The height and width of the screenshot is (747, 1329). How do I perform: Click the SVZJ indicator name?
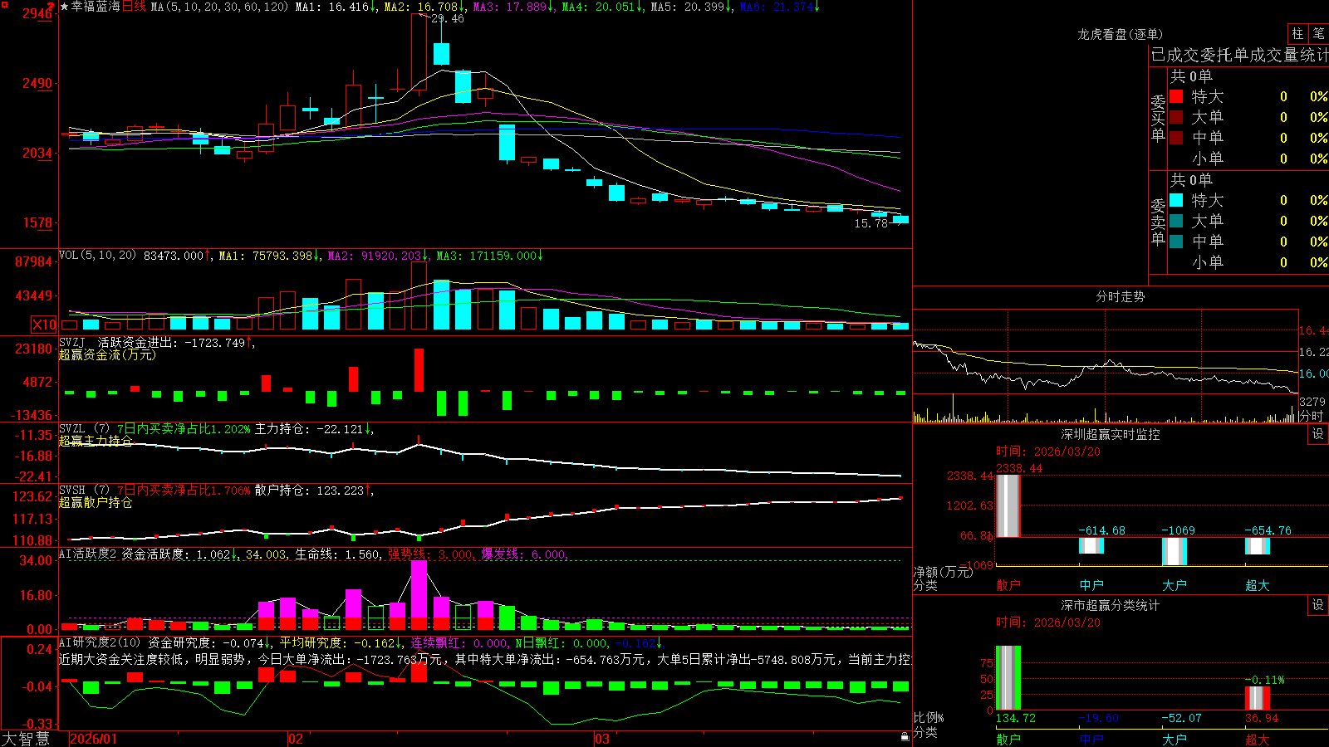(72, 342)
